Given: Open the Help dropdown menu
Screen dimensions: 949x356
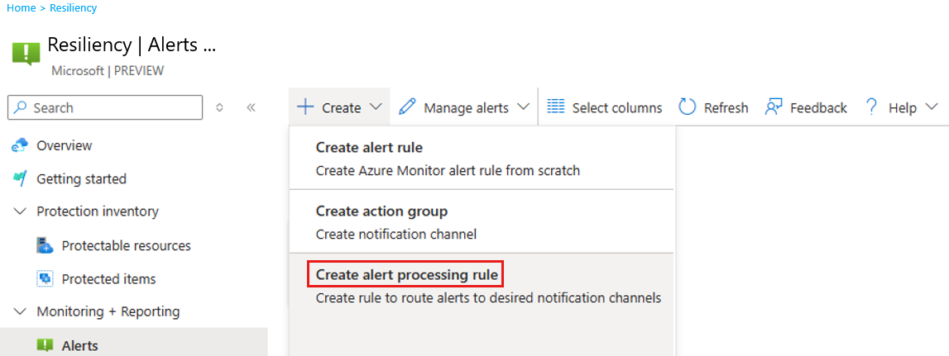Looking at the screenshot, I should [901, 107].
